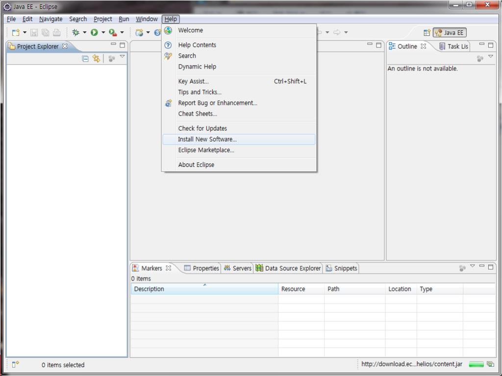Click the Save All toolbar icon
502x376 pixels.
coord(46,32)
